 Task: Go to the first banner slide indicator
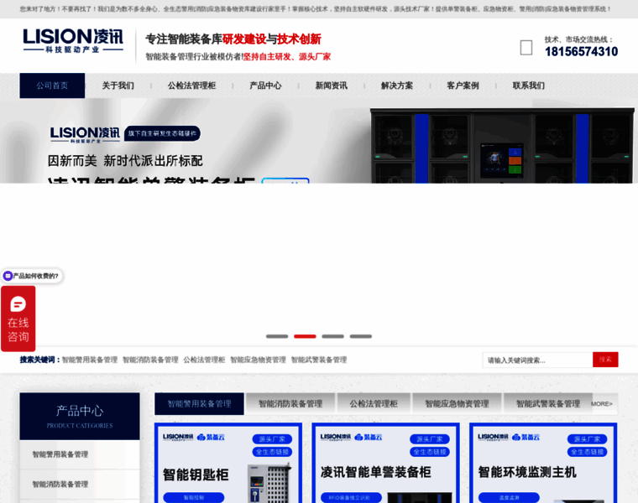coord(277,336)
